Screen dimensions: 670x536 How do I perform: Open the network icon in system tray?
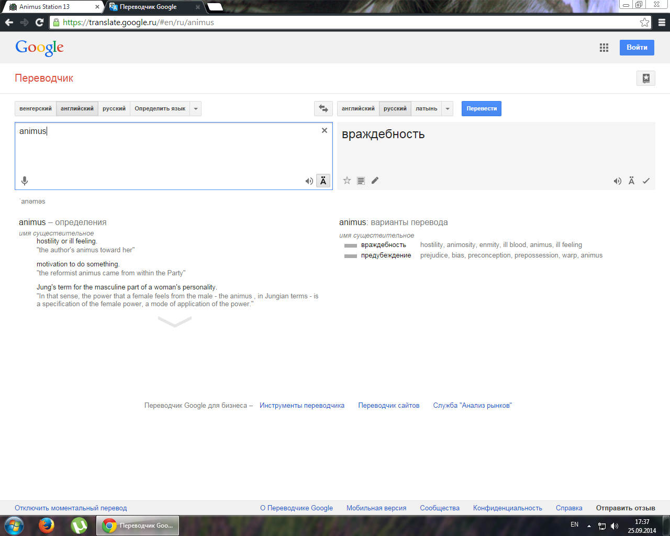(x=602, y=526)
